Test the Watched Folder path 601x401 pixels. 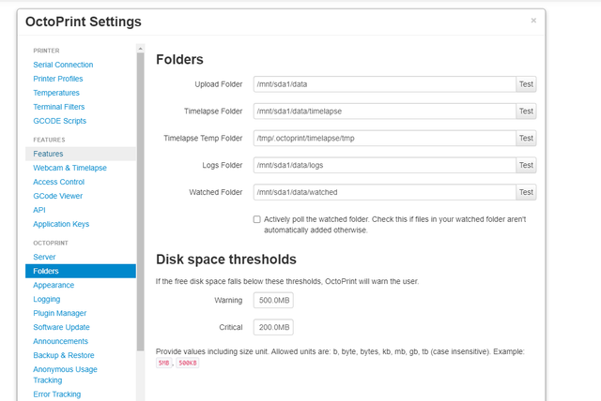coord(526,192)
